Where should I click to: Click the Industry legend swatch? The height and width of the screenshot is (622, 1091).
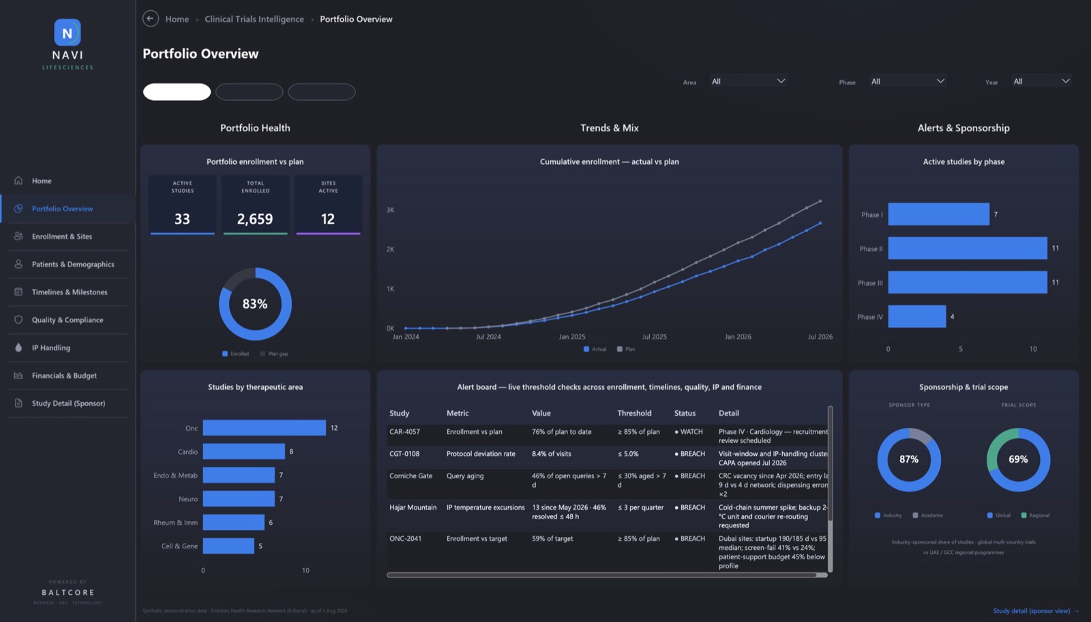pyautogui.click(x=878, y=515)
